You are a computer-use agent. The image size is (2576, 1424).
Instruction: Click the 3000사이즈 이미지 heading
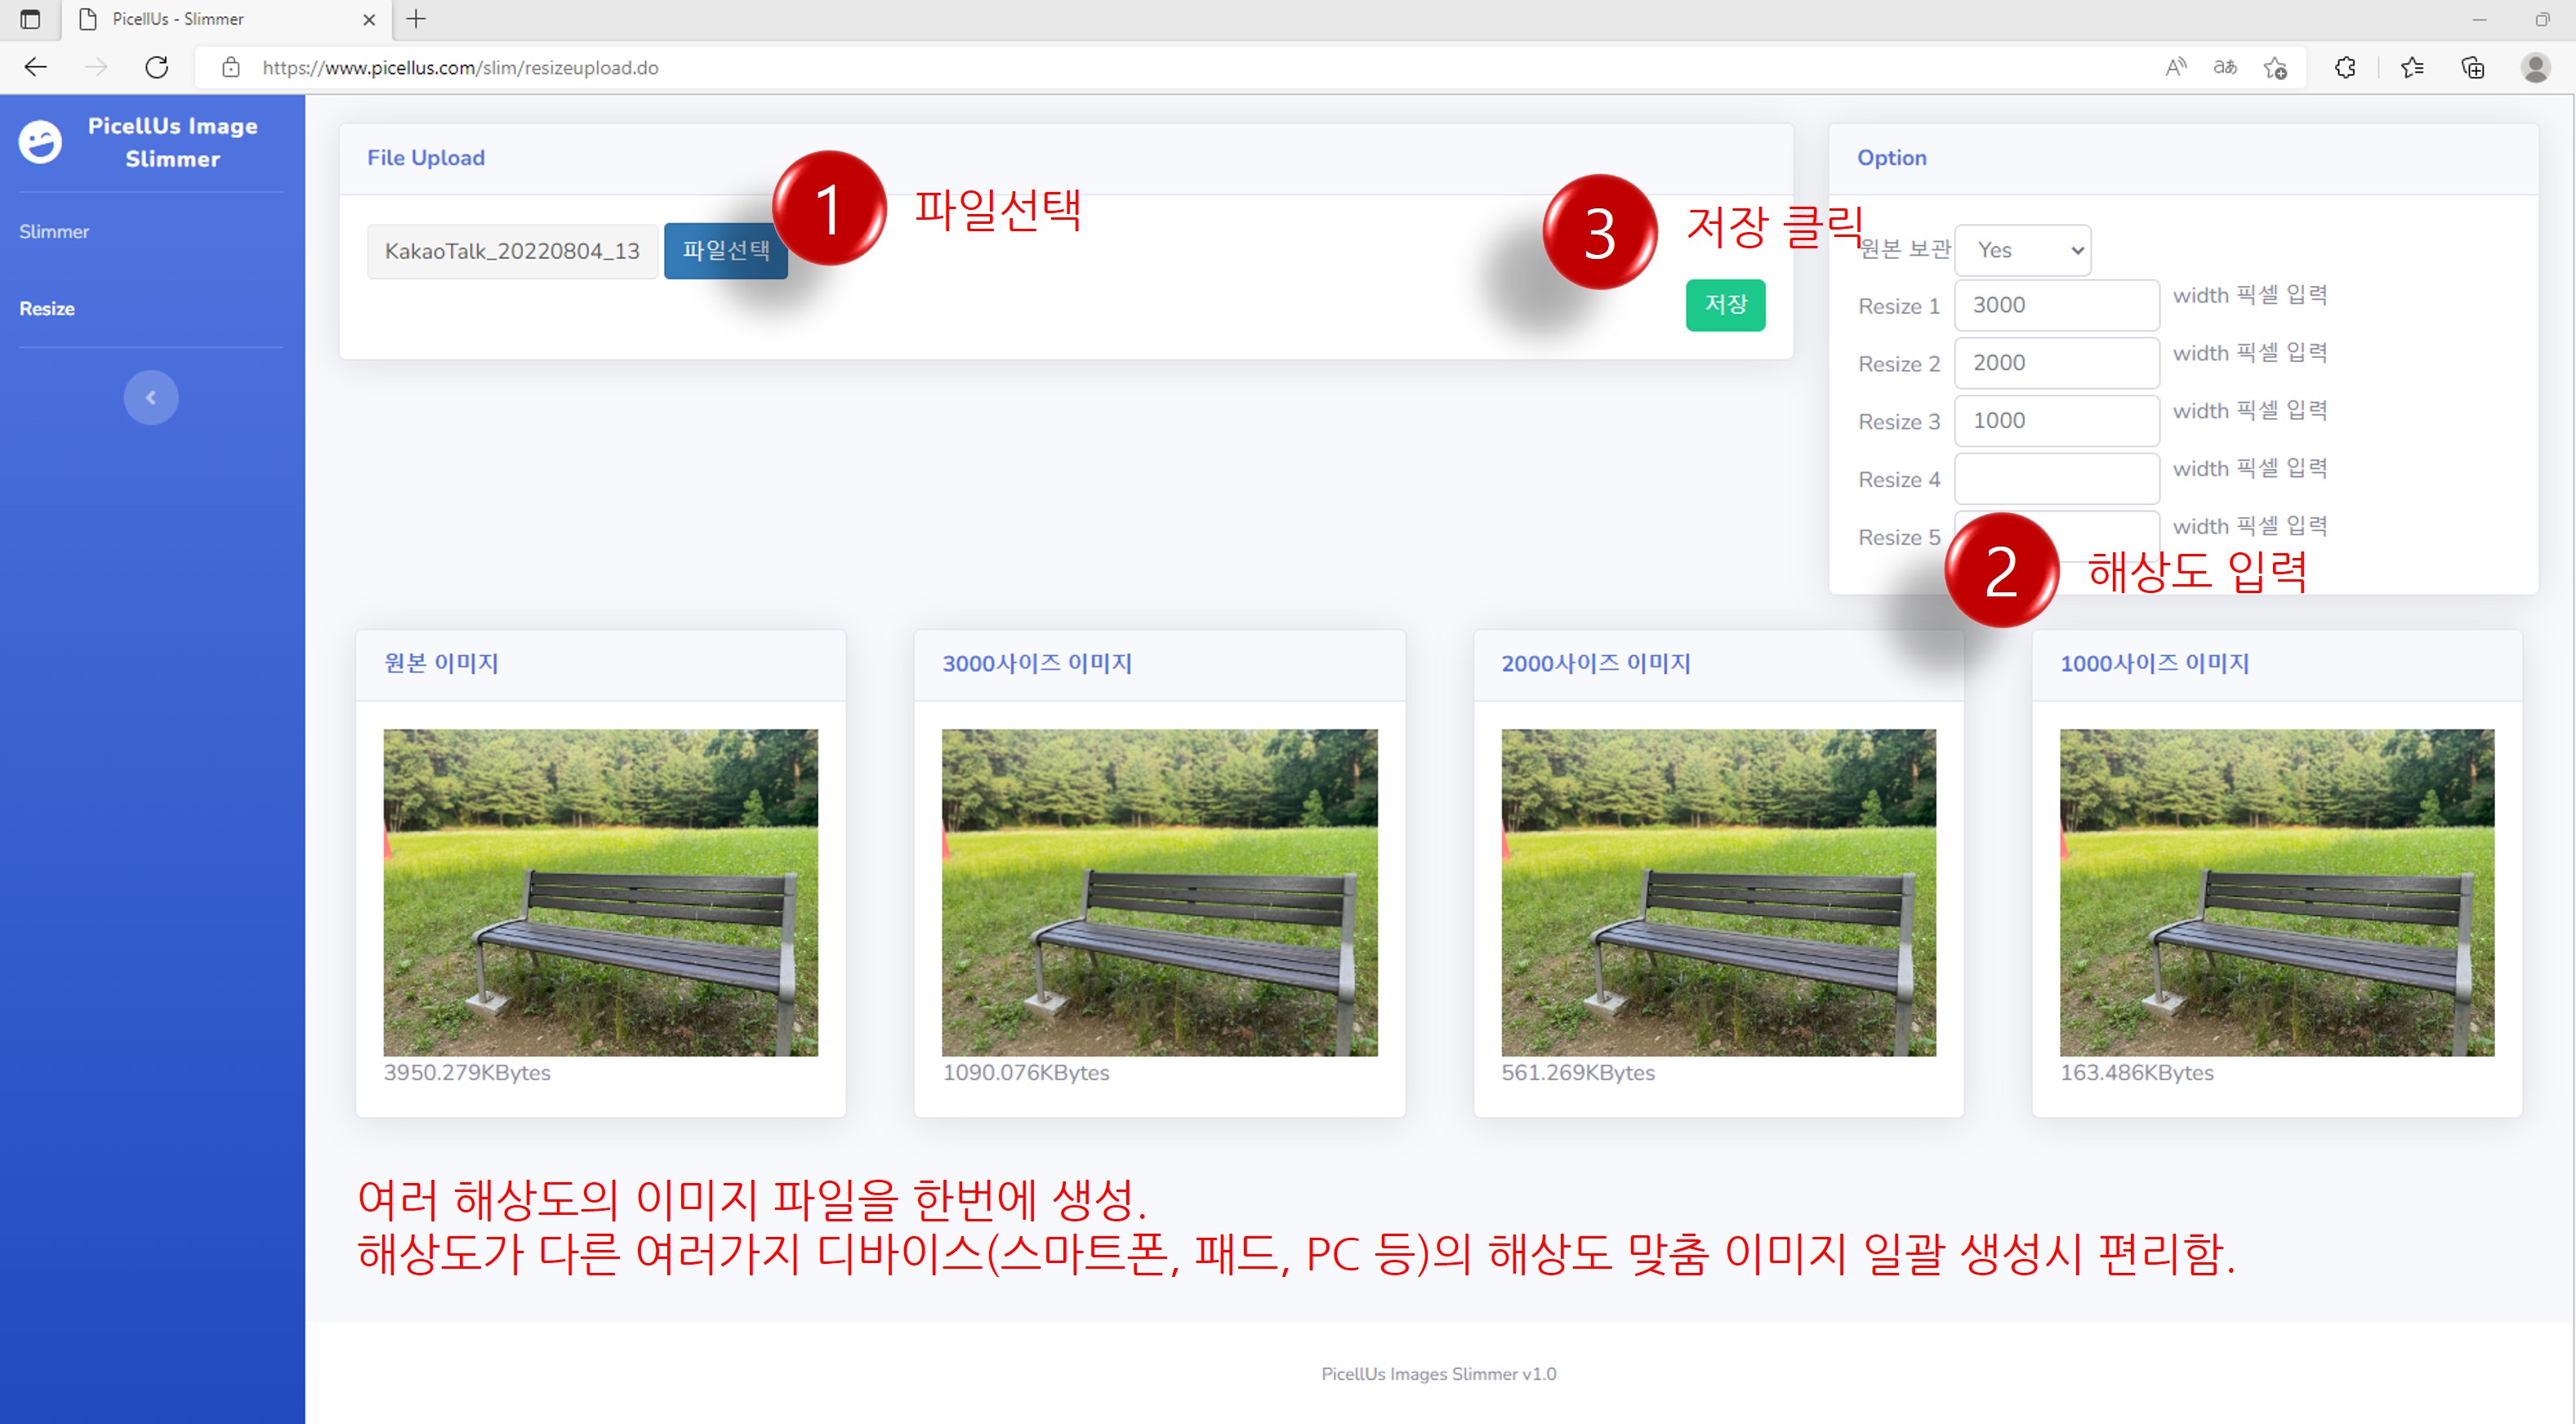pos(1037,663)
